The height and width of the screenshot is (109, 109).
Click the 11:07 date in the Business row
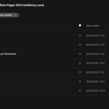click(95, 54)
